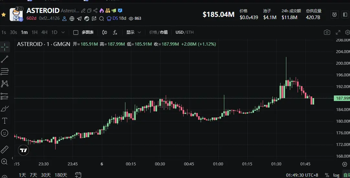
Task: Switch currency to ETH
Action: [x=190, y=32]
